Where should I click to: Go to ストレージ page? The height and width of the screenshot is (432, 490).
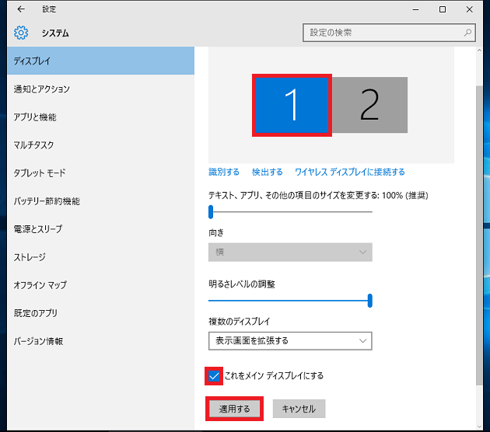[x=100, y=257]
